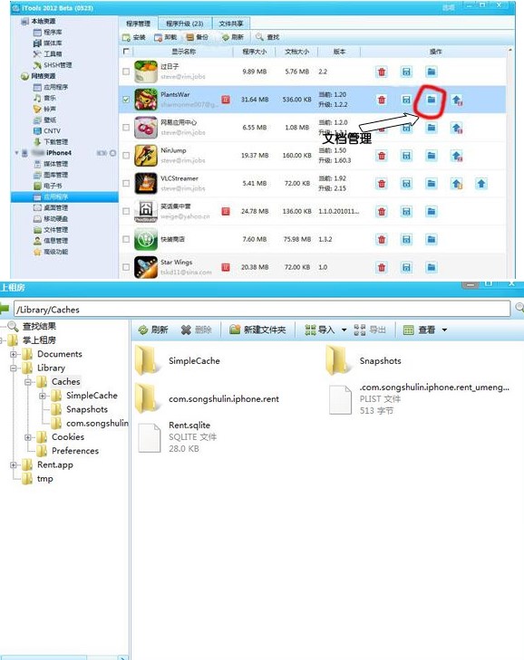Click 刷新 in the file browser toolbar
Image resolution: width=524 pixels, height=660 pixels.
[153, 330]
